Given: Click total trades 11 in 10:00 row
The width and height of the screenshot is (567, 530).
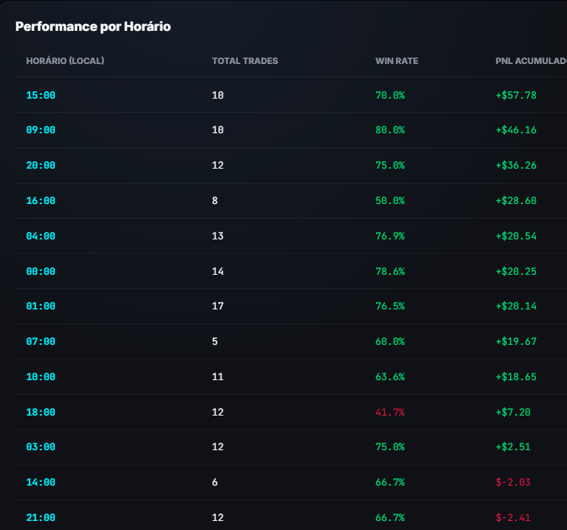Looking at the screenshot, I should click(218, 377).
